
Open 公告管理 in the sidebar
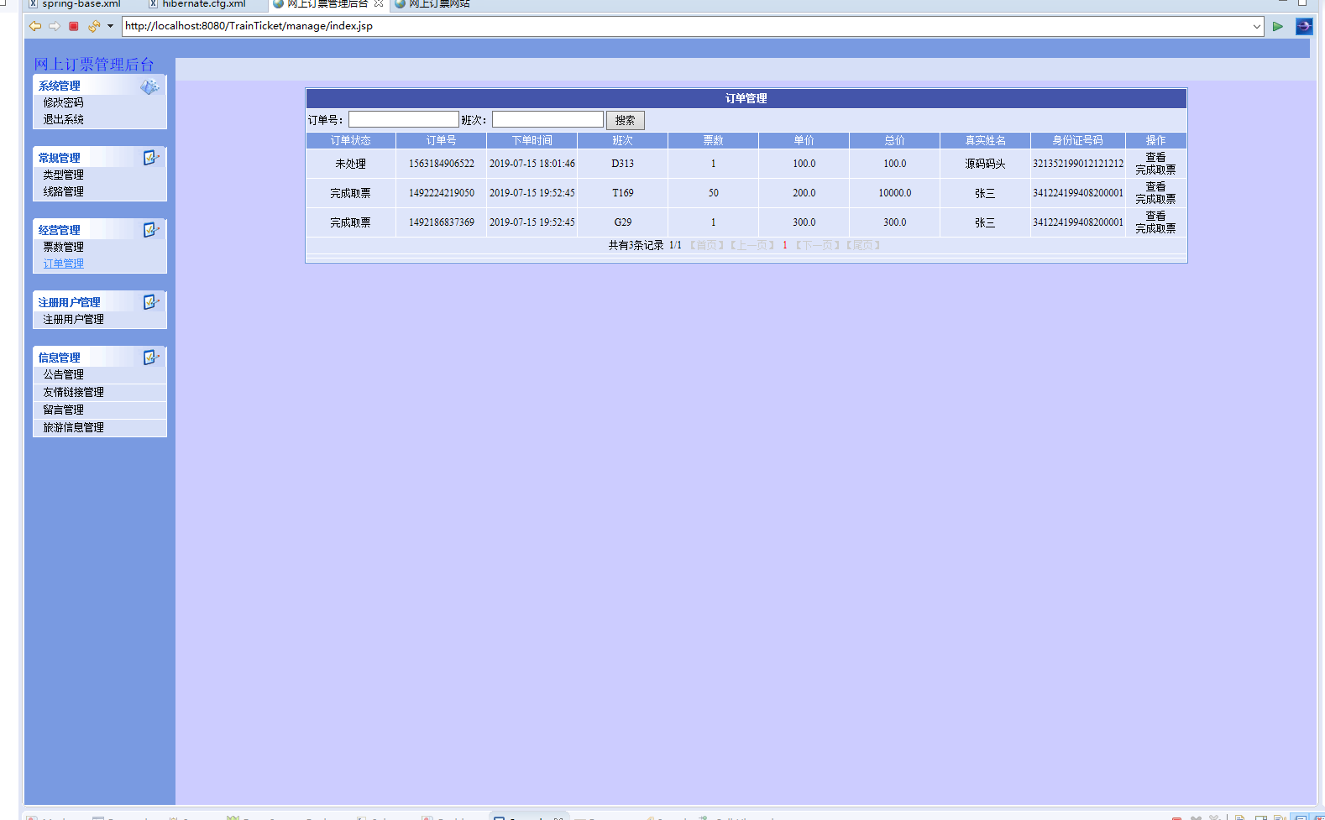(64, 374)
